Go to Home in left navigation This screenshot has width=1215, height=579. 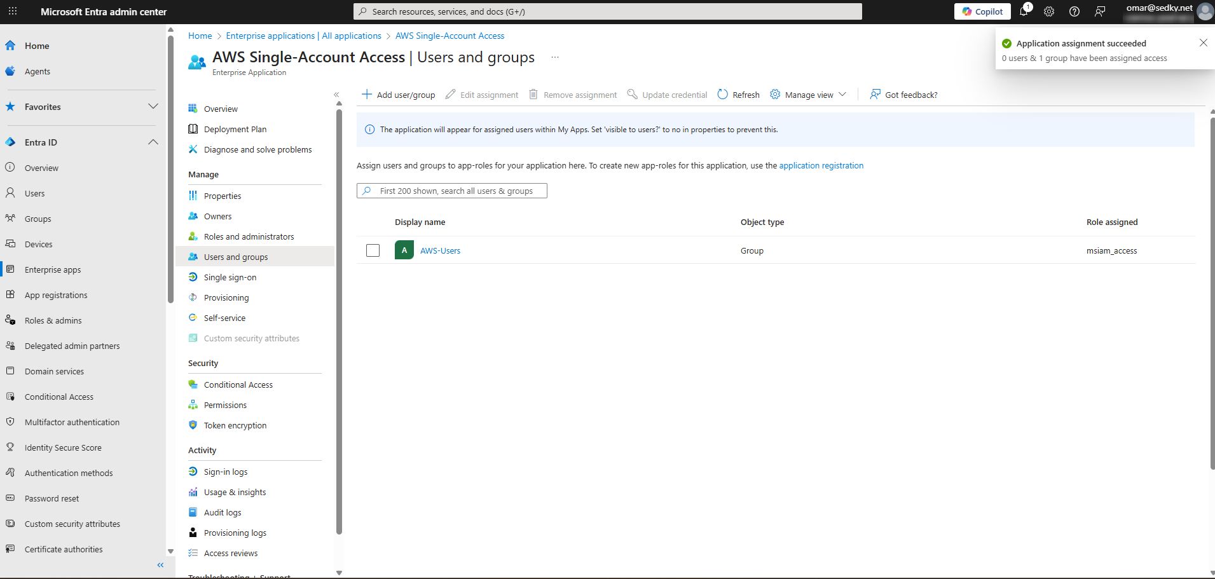pyautogui.click(x=37, y=46)
